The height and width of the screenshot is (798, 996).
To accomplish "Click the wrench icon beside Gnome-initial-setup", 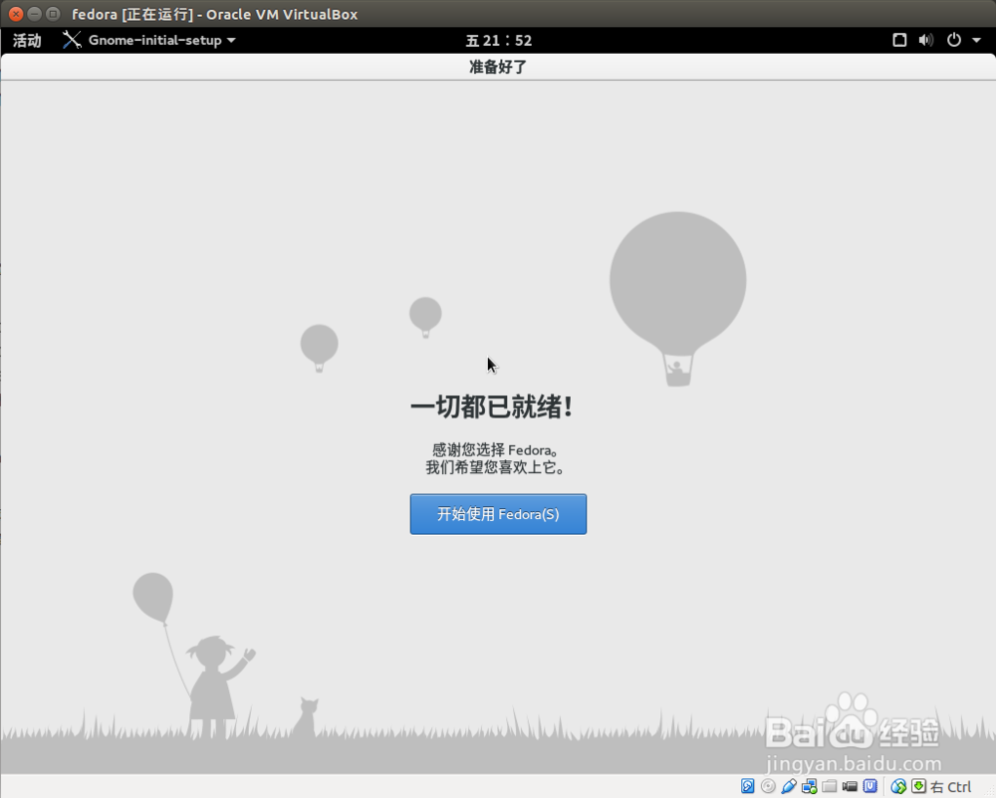I will [x=72, y=40].
